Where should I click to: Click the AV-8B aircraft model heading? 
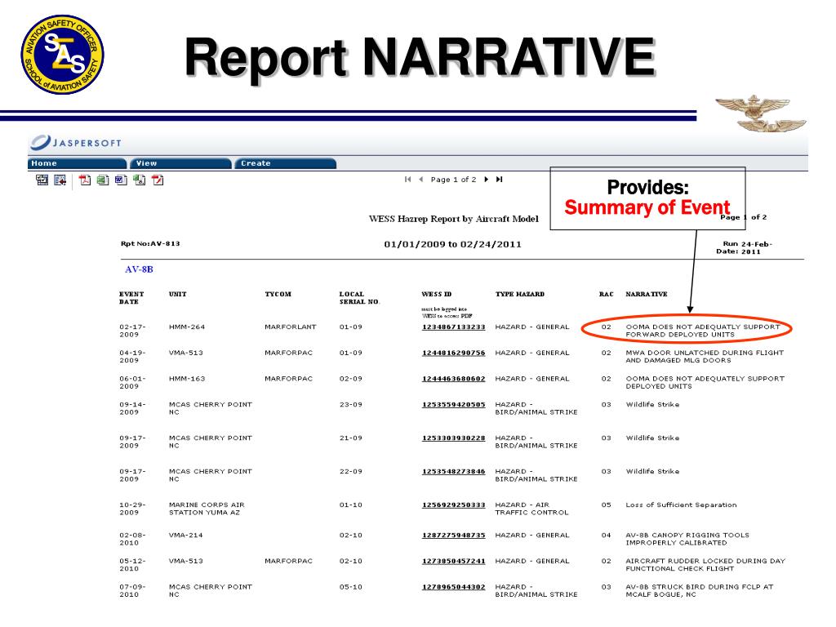tap(139, 269)
